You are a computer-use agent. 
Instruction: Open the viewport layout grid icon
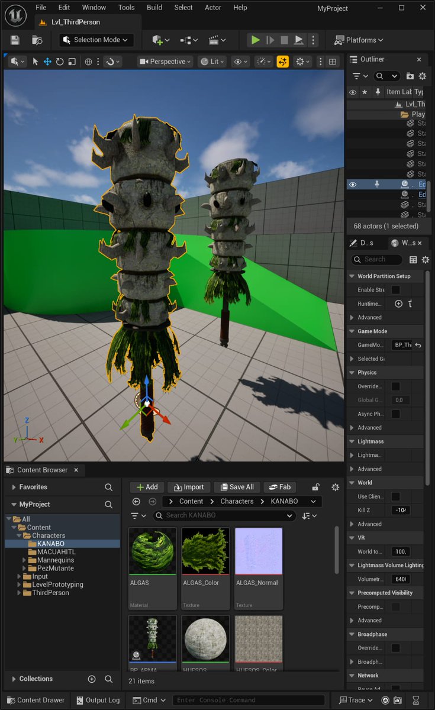[x=333, y=62]
